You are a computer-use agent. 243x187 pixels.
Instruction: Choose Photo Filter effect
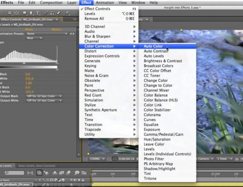point(167,159)
